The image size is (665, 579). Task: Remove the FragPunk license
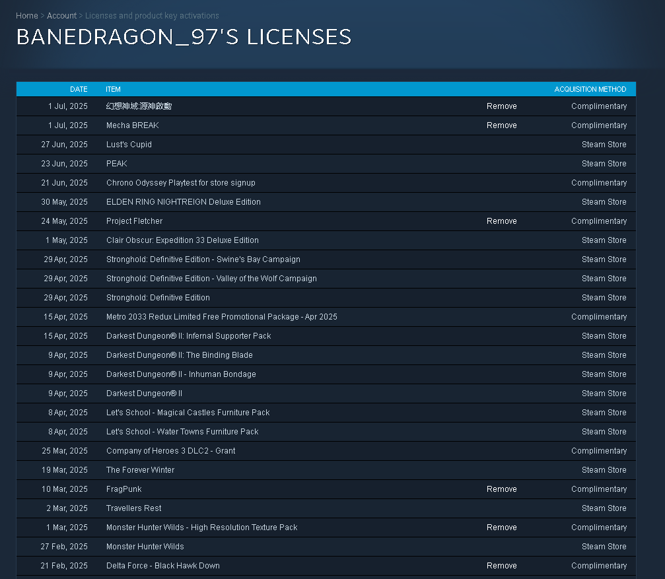tap(501, 489)
